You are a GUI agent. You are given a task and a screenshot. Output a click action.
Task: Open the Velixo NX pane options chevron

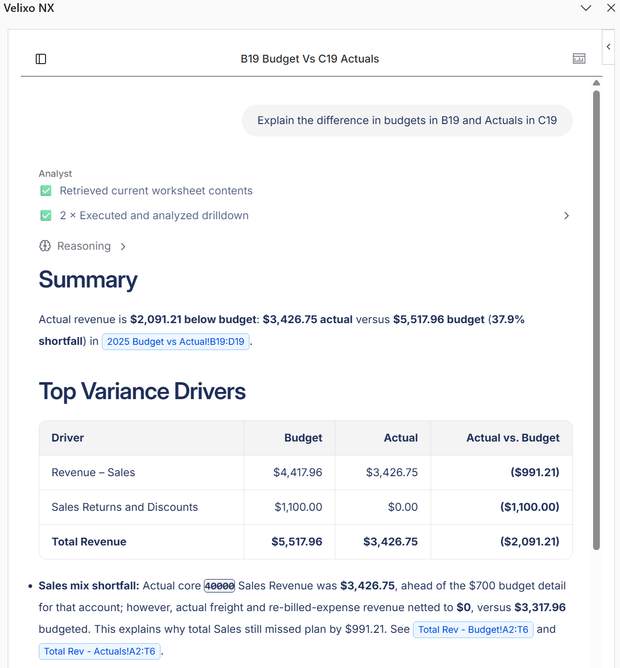pyautogui.click(x=586, y=8)
